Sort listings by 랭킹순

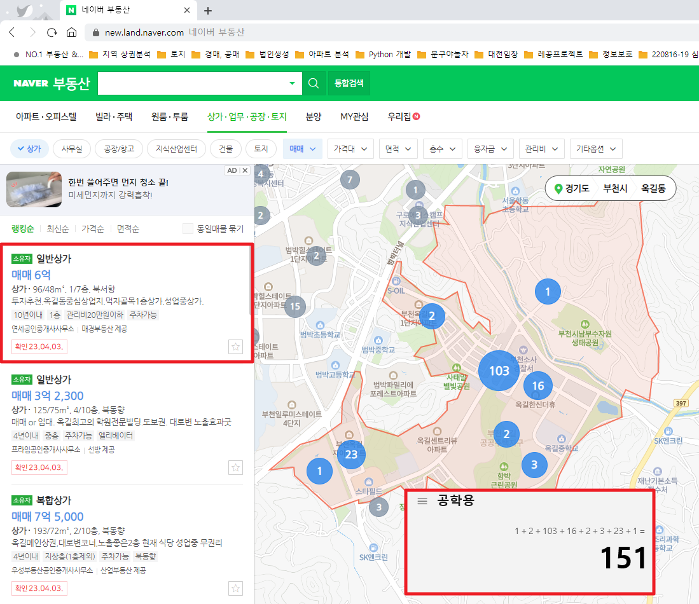tap(22, 229)
